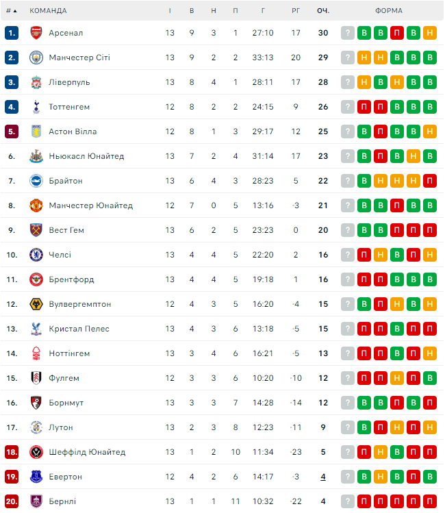This screenshot has width=445, height=513.
Task: Click West Ham's question mark form badge
Action: click(348, 230)
